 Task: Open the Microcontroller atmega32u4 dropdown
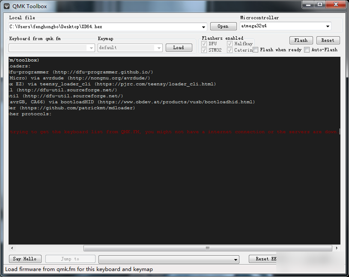328,26
